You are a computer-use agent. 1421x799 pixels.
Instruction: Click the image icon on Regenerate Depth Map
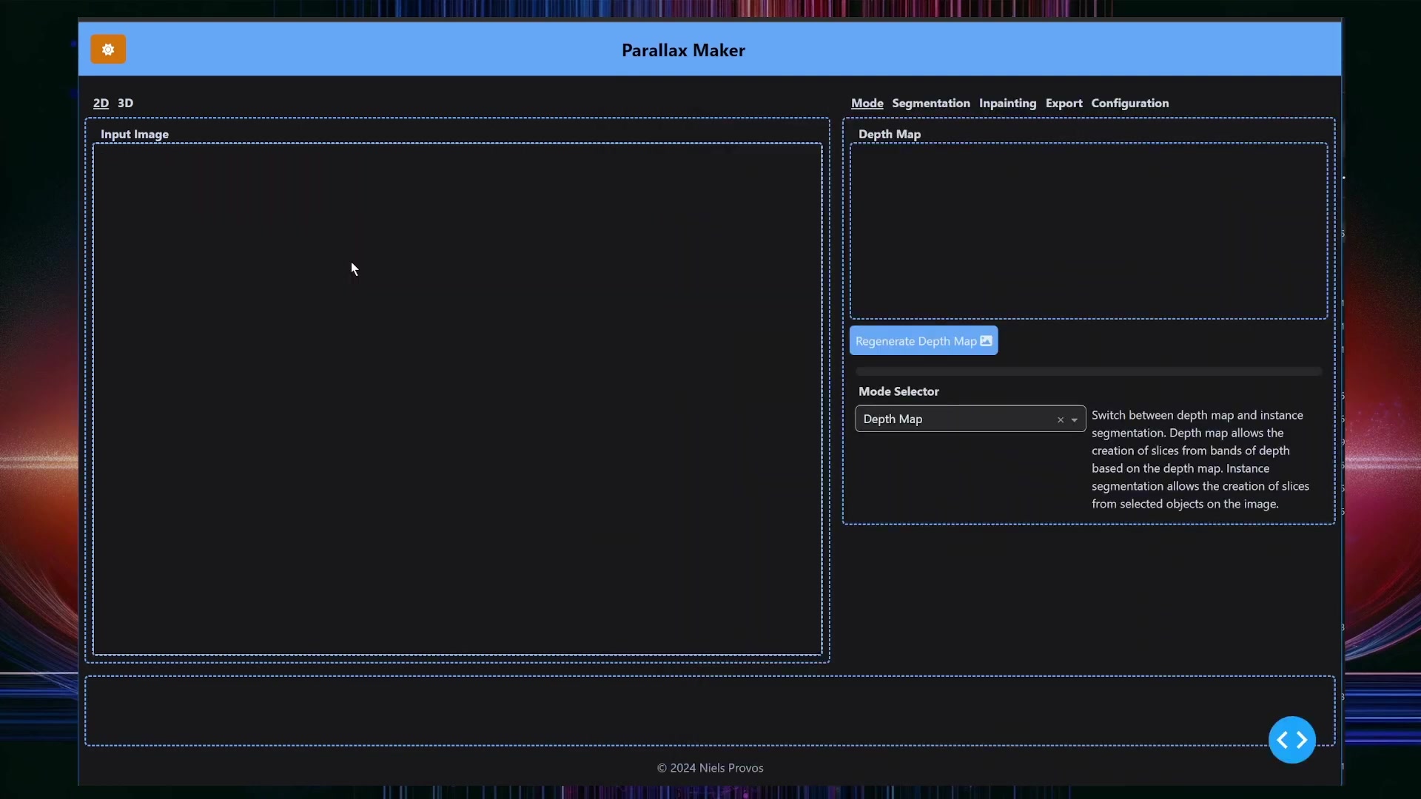point(986,341)
